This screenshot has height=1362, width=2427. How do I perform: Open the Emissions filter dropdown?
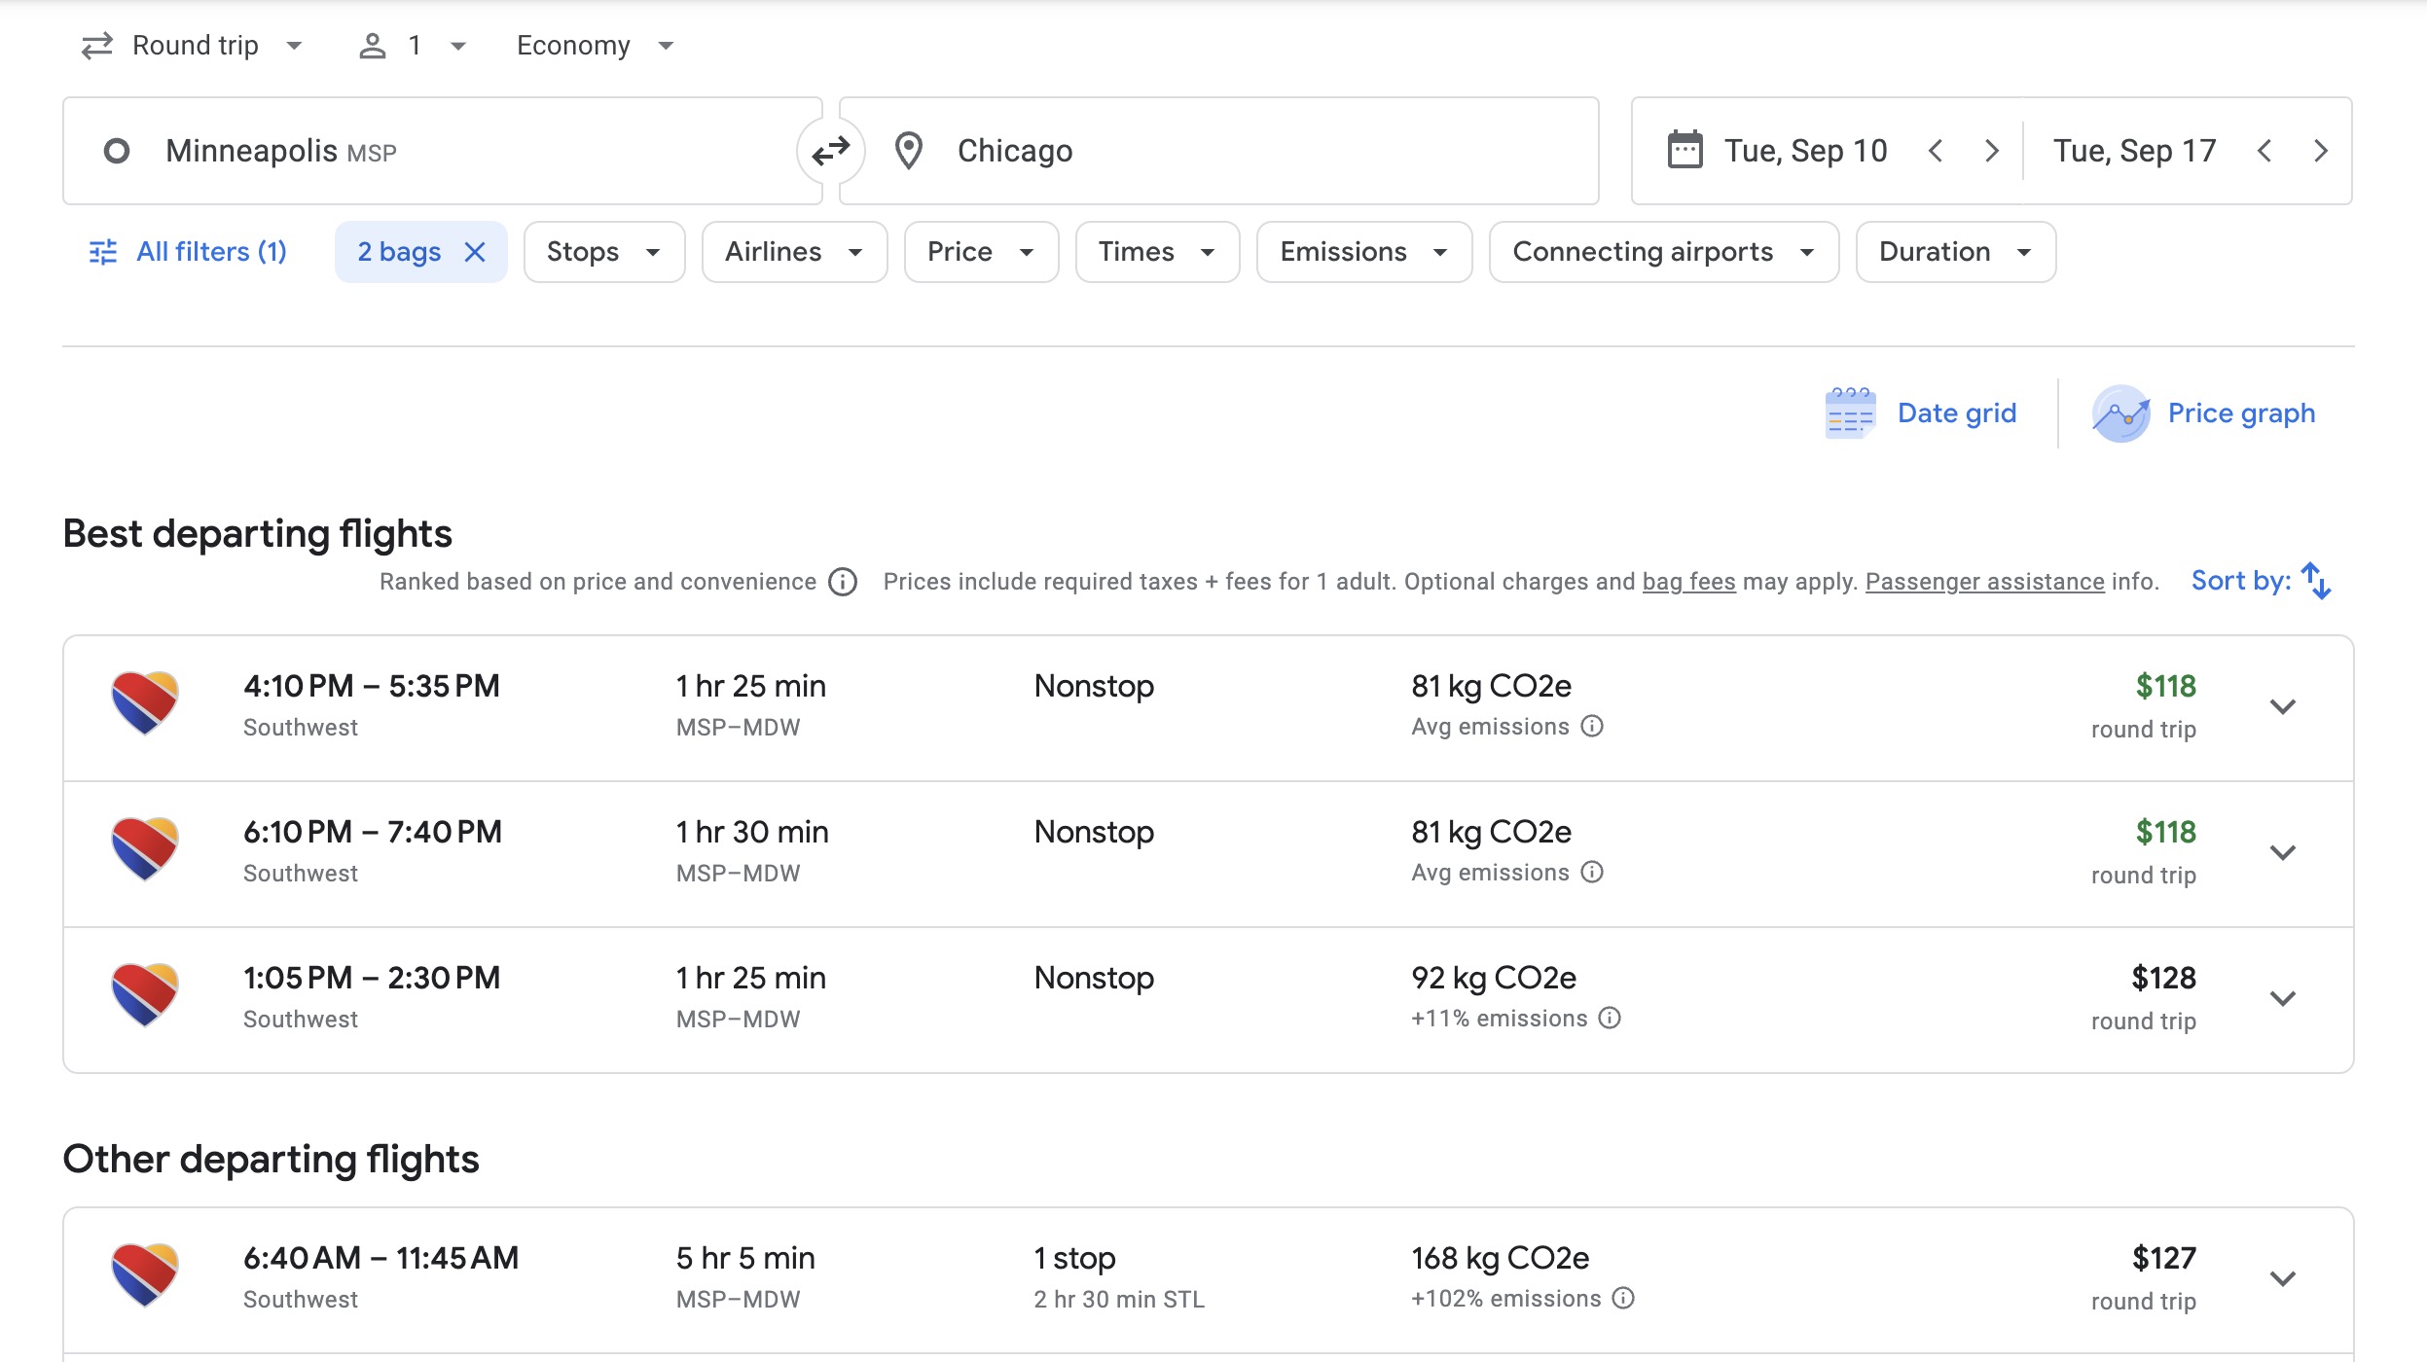coord(1364,252)
